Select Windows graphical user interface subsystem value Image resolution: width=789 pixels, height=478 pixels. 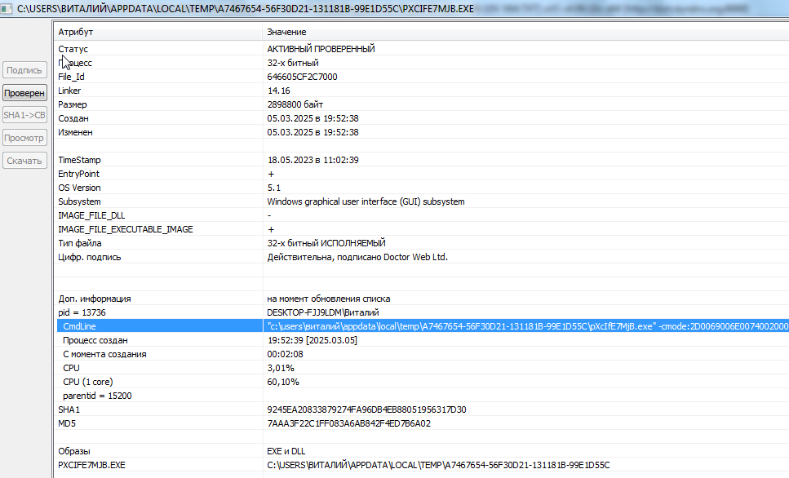(x=366, y=201)
